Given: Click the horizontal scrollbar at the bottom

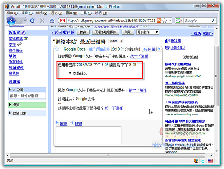Looking at the screenshot, I should [108, 156].
